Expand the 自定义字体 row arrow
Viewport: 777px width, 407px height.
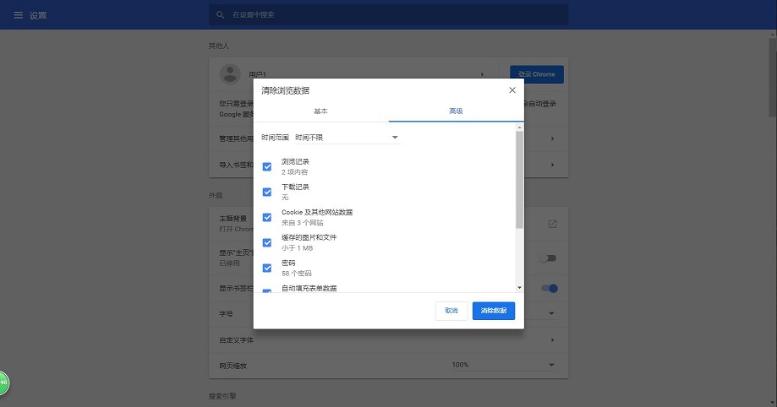coord(552,339)
